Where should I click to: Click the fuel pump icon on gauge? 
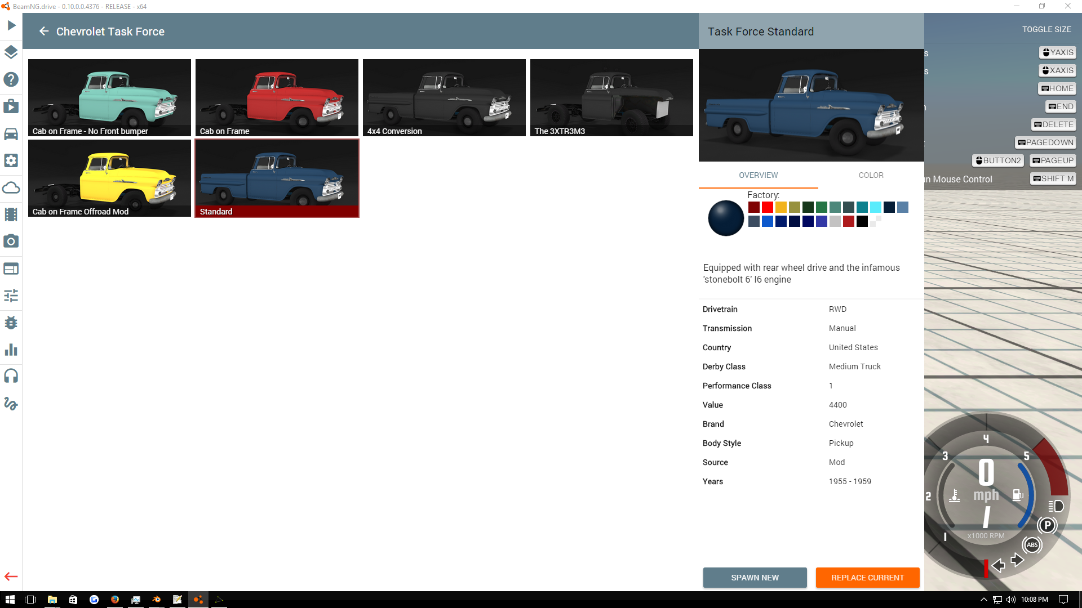[1018, 495]
